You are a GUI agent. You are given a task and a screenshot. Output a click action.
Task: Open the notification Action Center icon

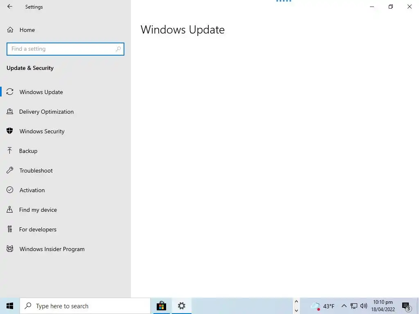[x=406, y=306]
